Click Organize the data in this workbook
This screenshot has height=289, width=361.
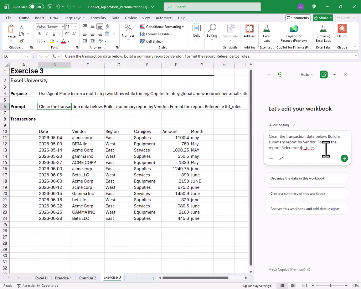(307, 178)
